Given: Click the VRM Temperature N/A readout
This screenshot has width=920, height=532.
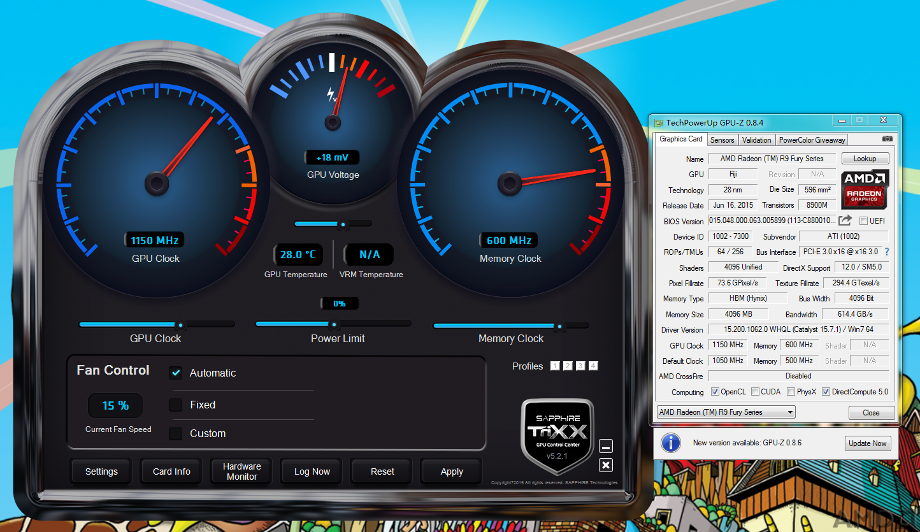Looking at the screenshot, I should click(x=369, y=255).
